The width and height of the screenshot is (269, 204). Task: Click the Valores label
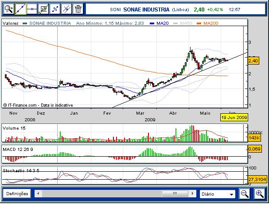[x=11, y=23]
